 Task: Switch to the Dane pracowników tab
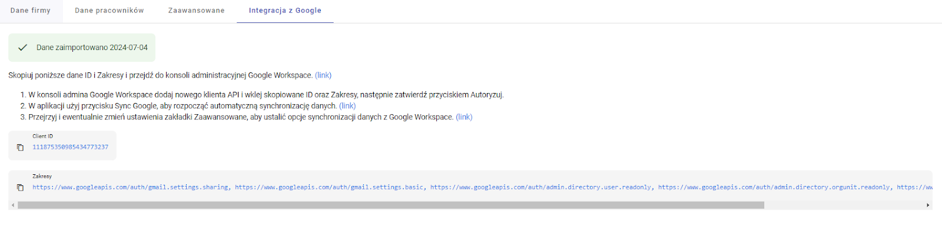110,11
